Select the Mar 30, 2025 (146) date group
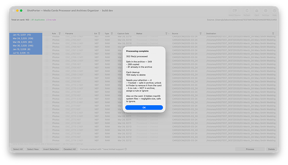The width and height of the screenshot is (288, 165). pyautogui.click(x=26, y=46)
